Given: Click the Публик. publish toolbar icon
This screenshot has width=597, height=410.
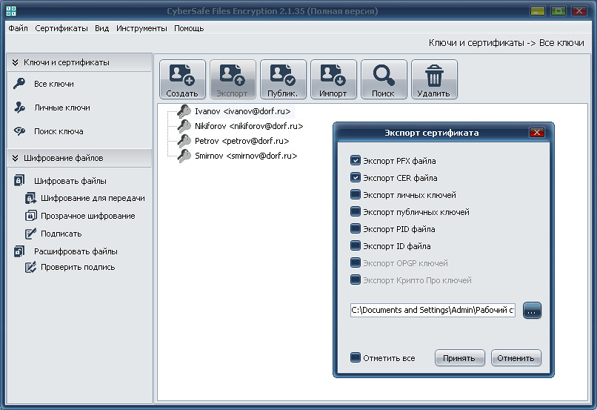Looking at the screenshot, I should (x=283, y=79).
